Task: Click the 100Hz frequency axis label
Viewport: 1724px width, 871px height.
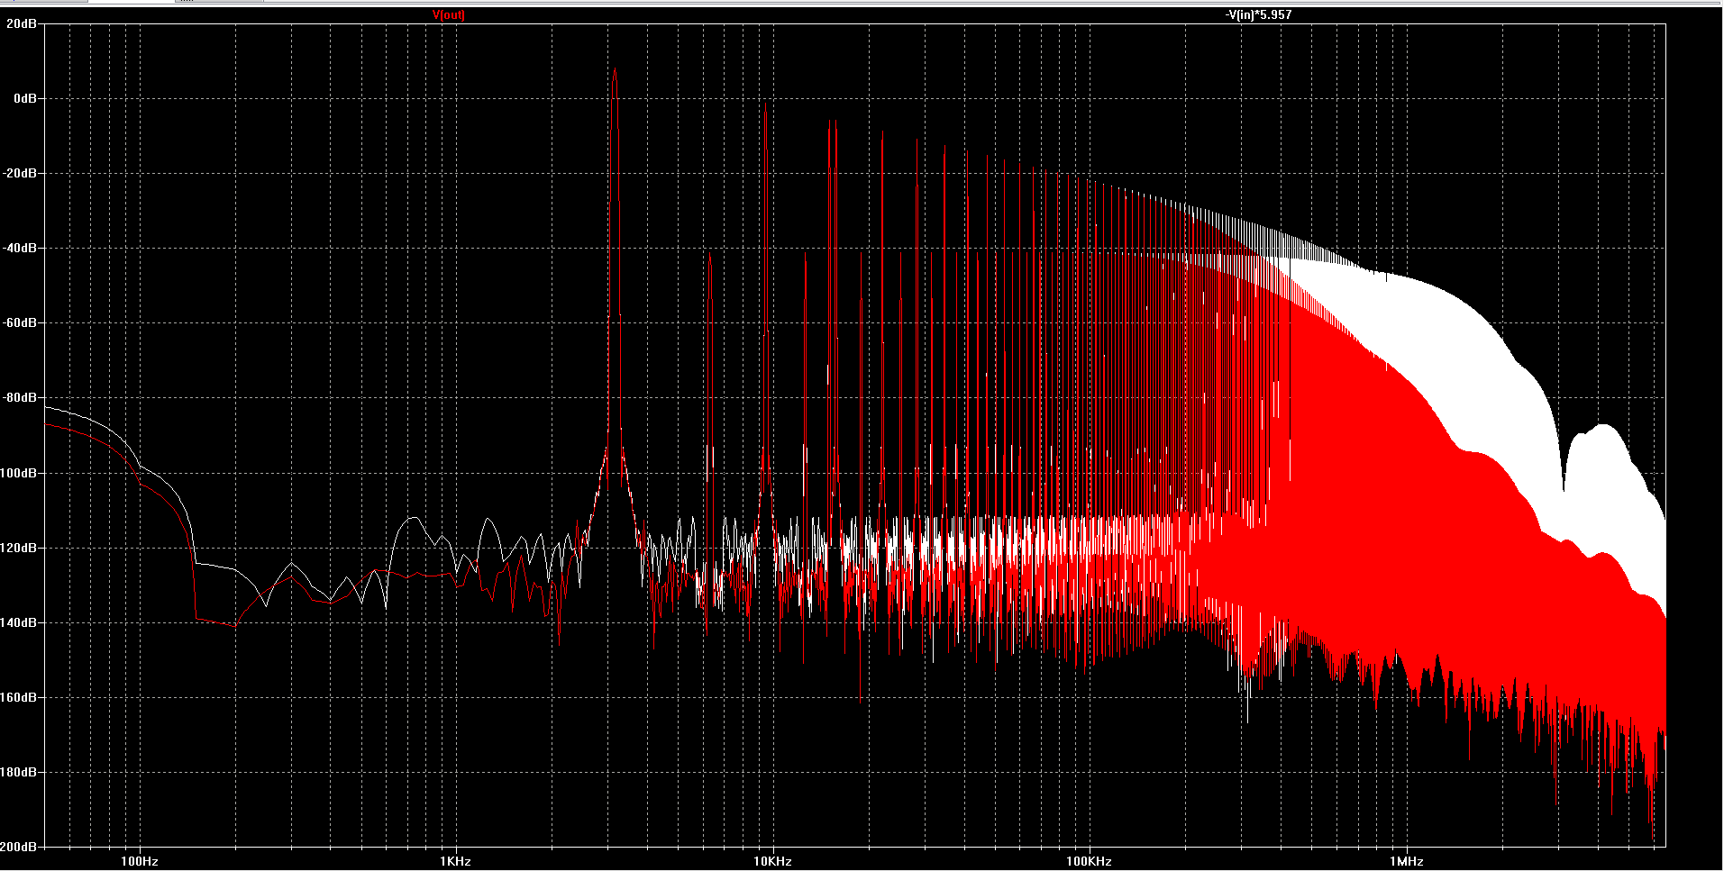Action: point(139,861)
